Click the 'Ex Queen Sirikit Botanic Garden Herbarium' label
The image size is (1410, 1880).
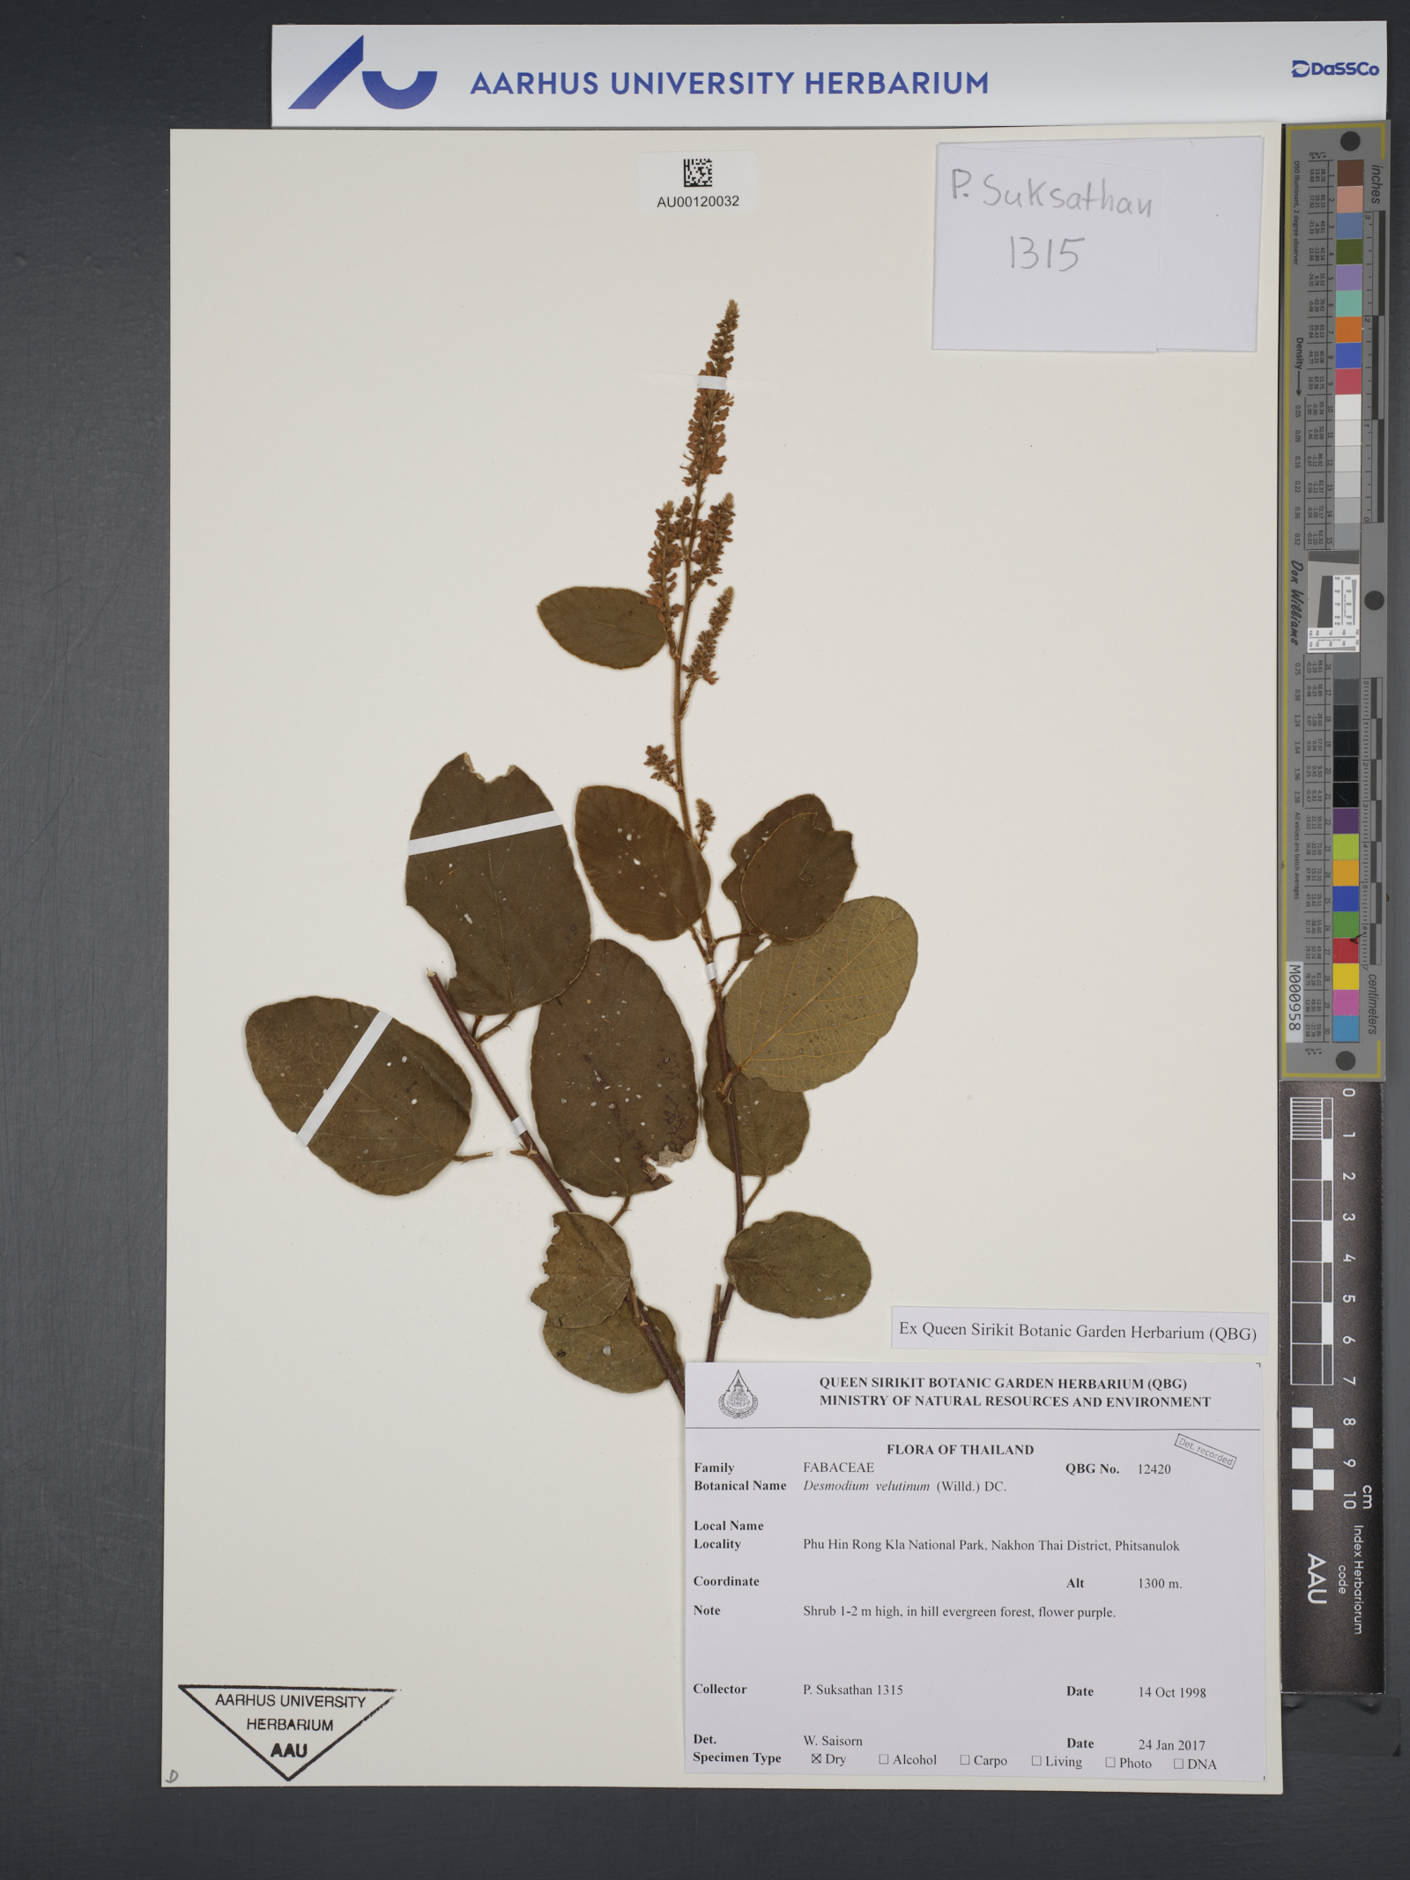(1077, 1332)
